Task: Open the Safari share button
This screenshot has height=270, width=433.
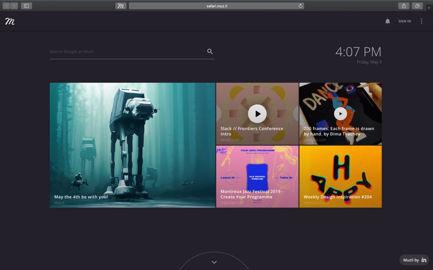Action: (x=404, y=6)
